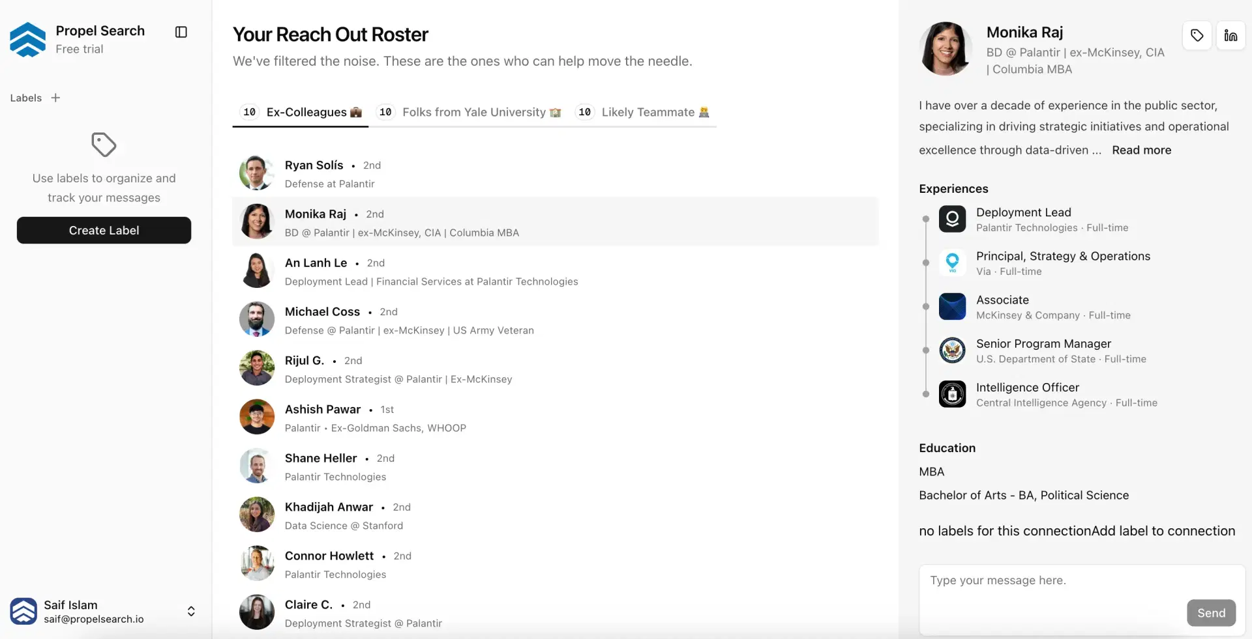
Task: Expand the bio with Read more
Action: 1141,150
